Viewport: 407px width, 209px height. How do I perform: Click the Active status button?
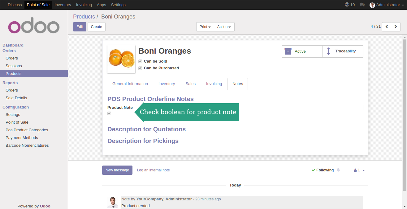302,51
